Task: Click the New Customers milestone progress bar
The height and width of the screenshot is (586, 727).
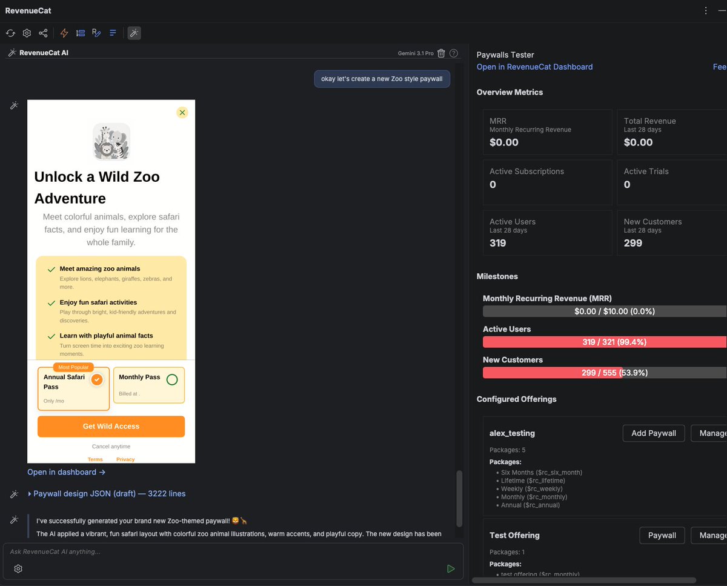Action: [x=605, y=373]
